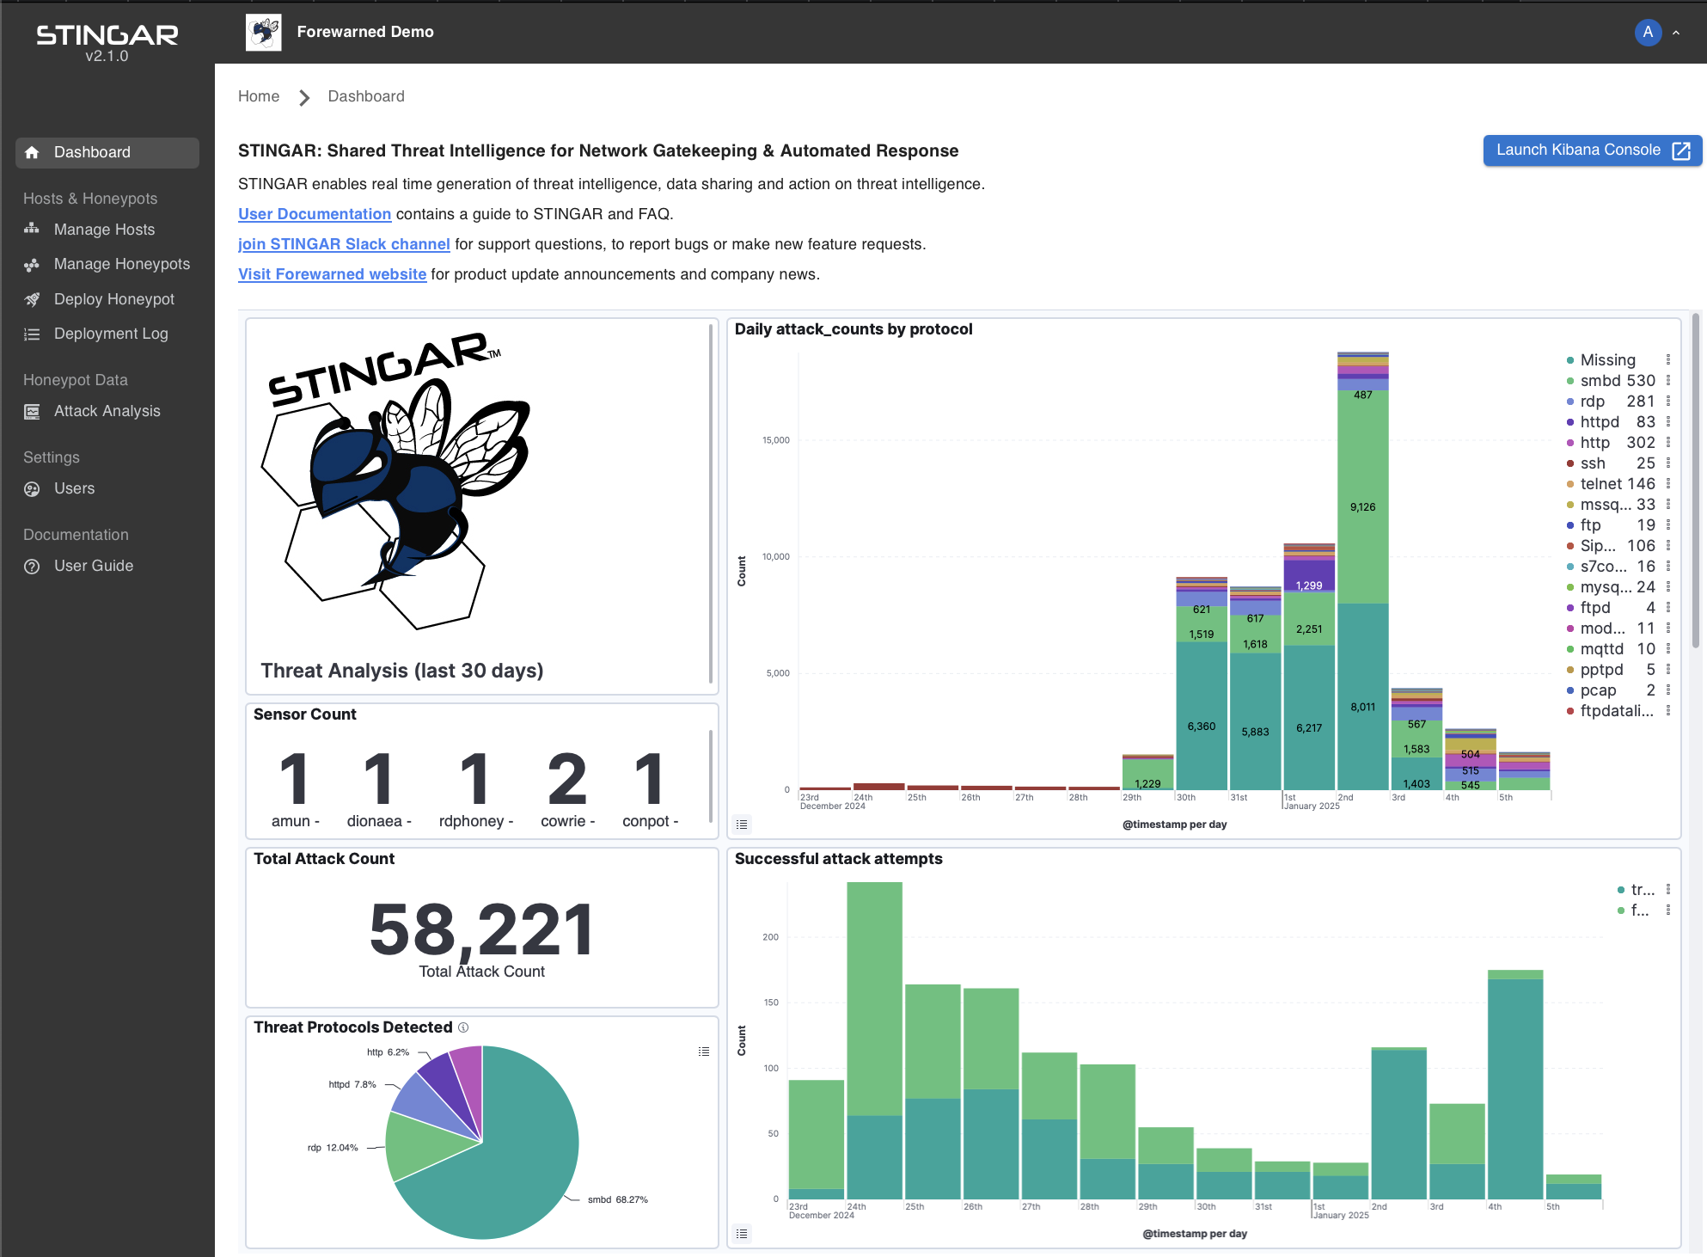The width and height of the screenshot is (1707, 1257).
Task: Click the Manage Hosts network icon
Action: pyautogui.click(x=32, y=230)
